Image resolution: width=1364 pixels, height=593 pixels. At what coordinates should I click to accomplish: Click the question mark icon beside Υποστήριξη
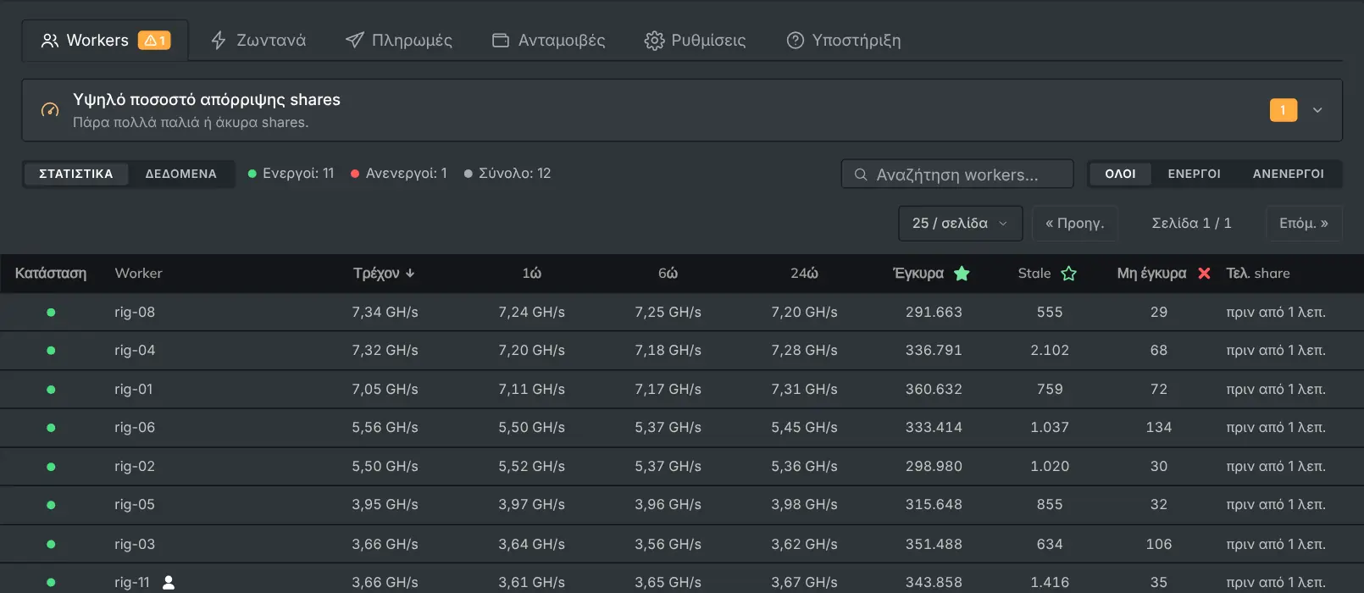795,41
